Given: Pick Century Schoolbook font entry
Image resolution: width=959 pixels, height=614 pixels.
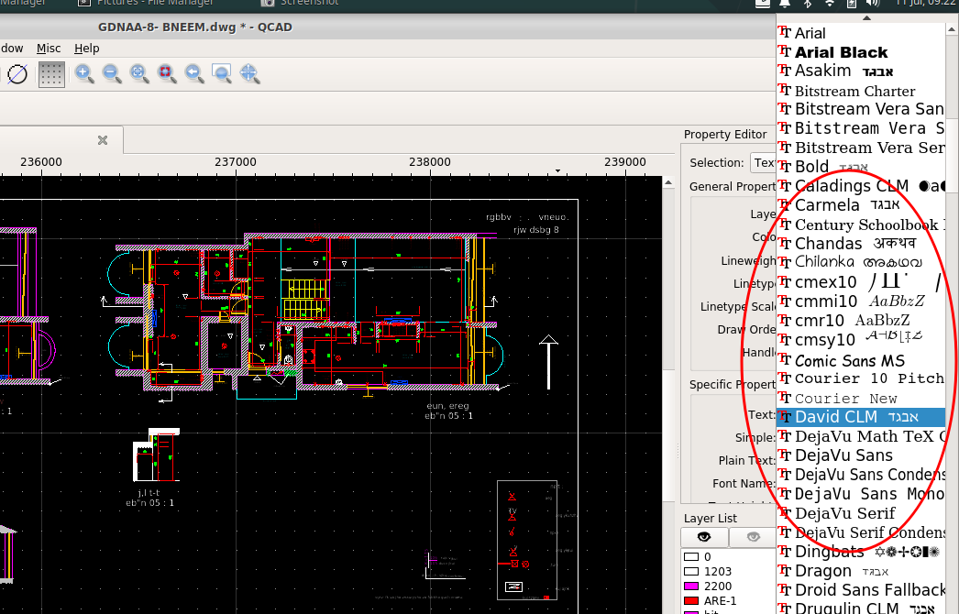Looking at the screenshot, I should coord(861,225).
